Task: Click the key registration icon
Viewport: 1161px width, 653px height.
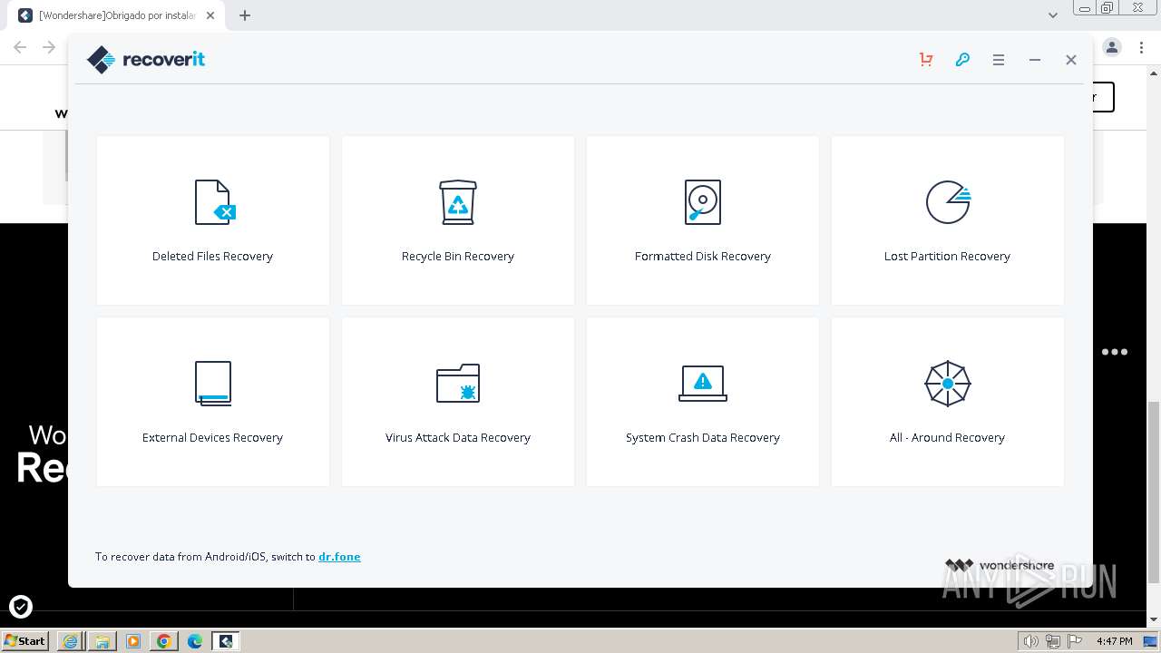Action: [x=962, y=60]
